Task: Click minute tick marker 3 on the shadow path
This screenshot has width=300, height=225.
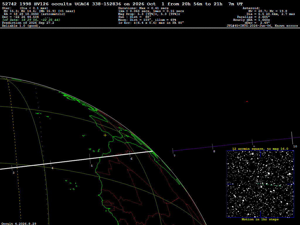Action: 12,168
